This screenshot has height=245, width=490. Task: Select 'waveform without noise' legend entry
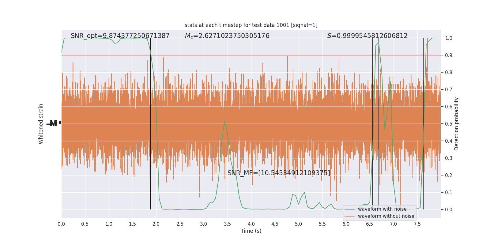tap(386, 216)
